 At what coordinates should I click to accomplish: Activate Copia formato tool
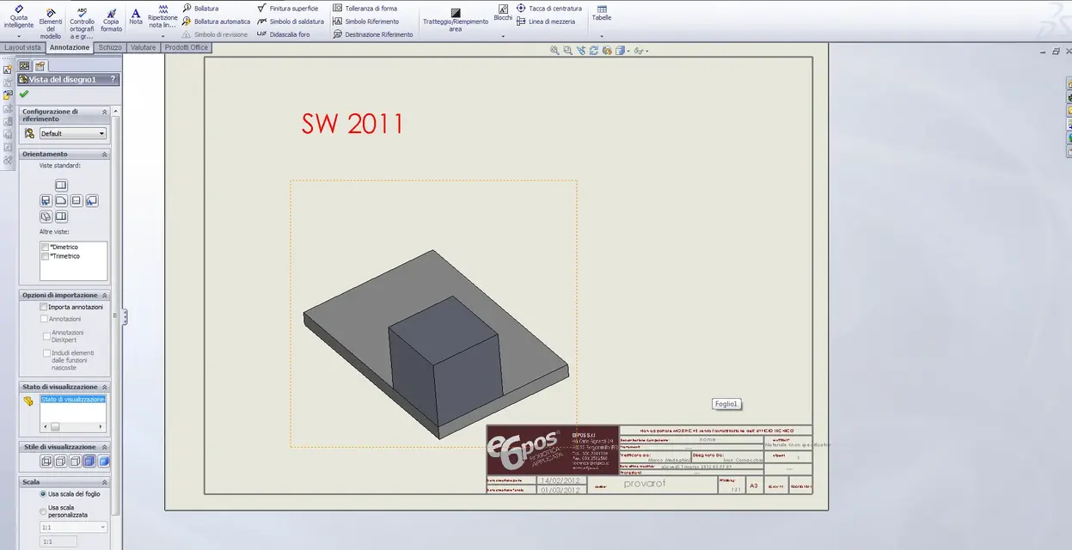(111, 19)
